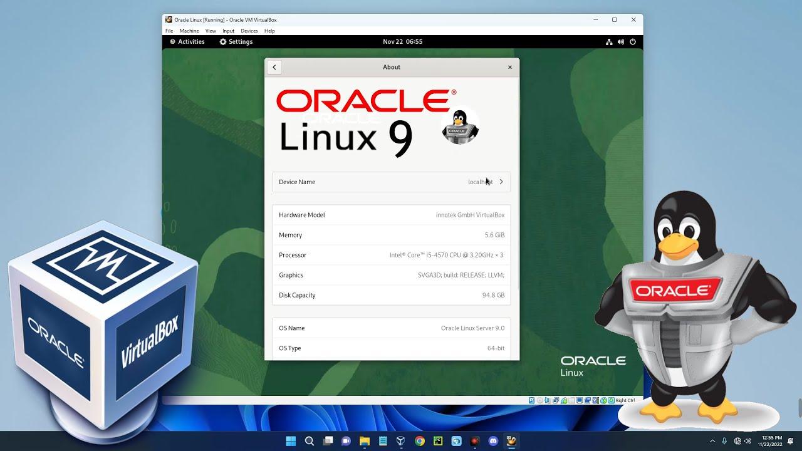Open Google Chrome from the Windows taskbar

420,441
